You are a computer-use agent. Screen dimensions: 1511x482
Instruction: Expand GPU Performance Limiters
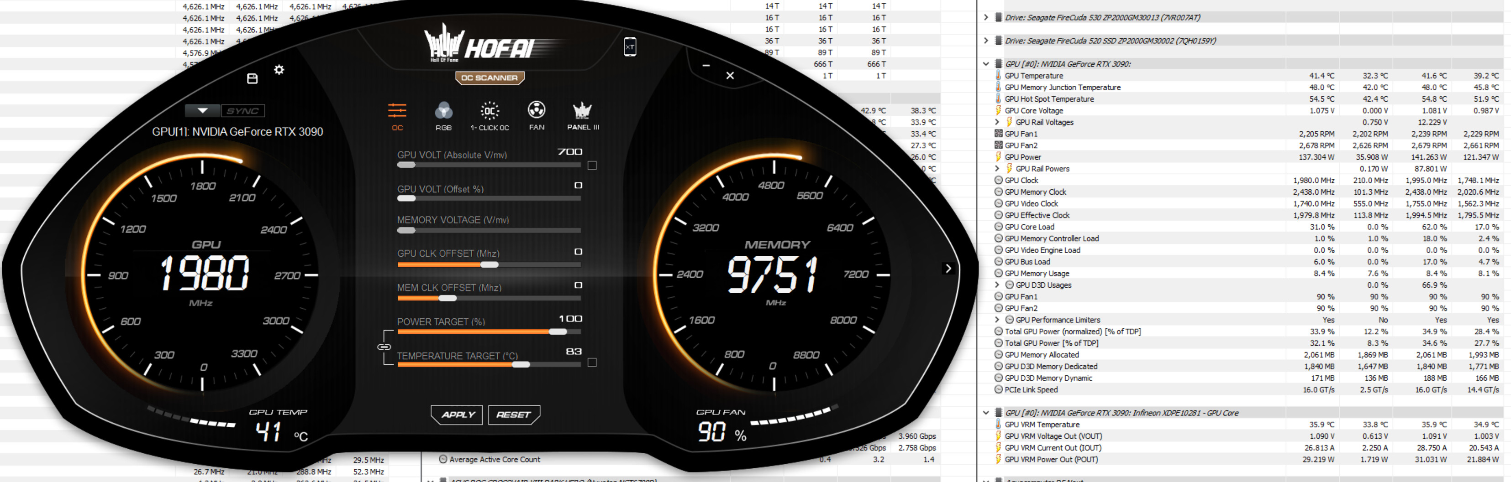[x=997, y=320]
